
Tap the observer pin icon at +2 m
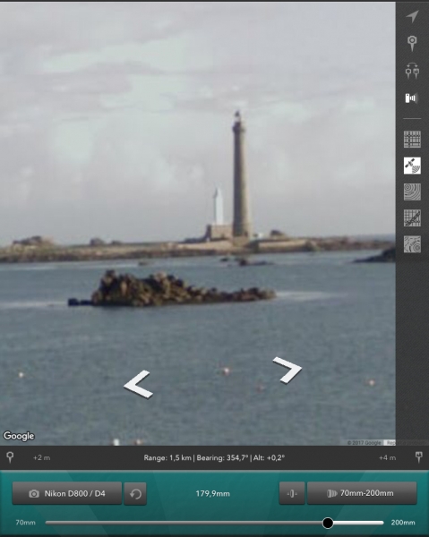pos(10,457)
